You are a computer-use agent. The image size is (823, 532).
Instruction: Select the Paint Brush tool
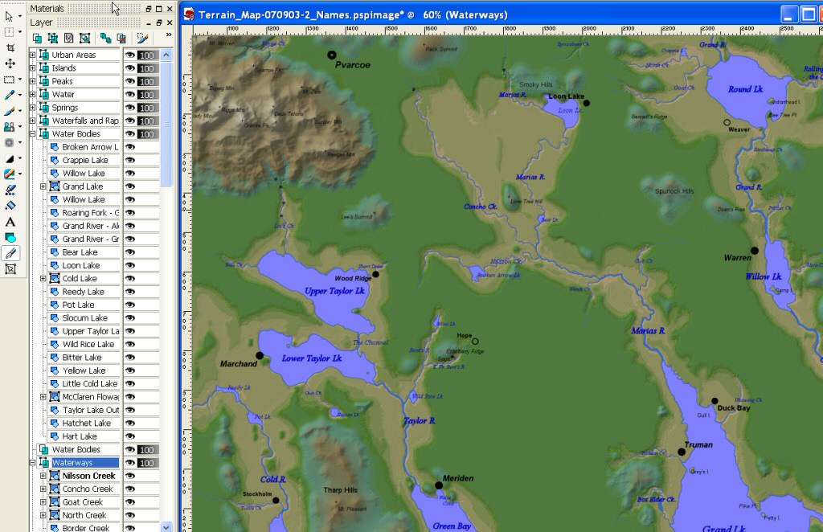click(x=10, y=111)
